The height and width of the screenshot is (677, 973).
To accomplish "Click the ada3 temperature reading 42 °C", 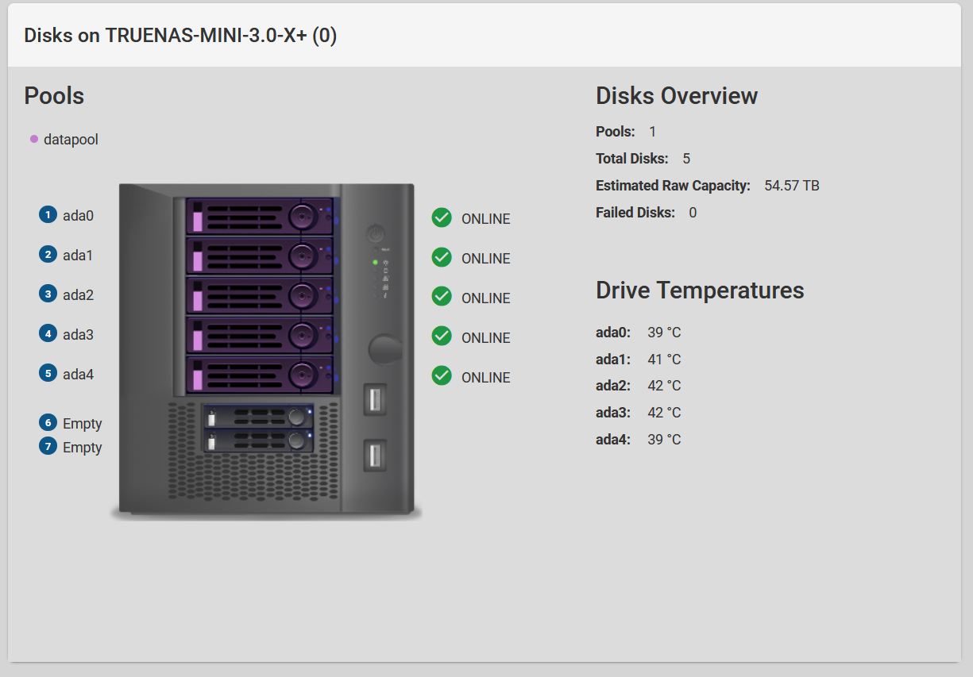I will tap(664, 413).
